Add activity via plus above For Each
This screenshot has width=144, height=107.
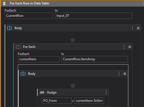click(73, 40)
